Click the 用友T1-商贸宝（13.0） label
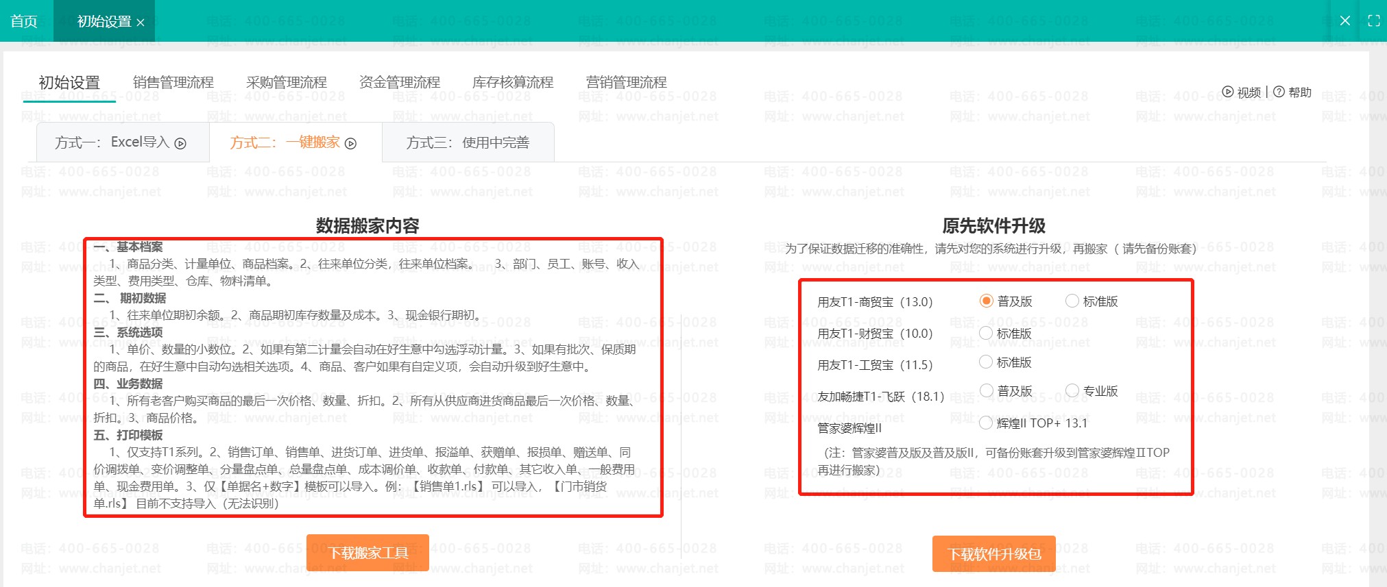The image size is (1387, 587). tap(875, 302)
